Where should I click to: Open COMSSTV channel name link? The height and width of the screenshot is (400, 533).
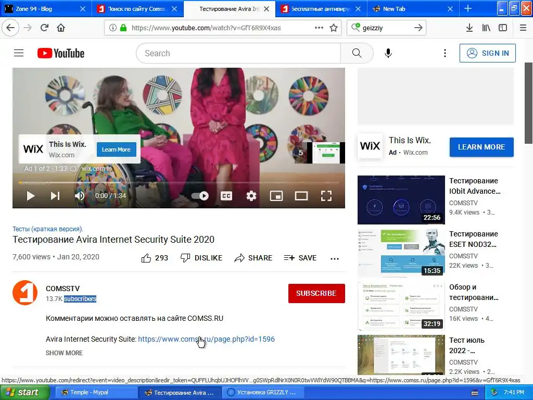coord(62,289)
